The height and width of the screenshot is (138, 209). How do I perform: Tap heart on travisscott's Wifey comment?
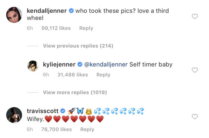pyautogui.click(x=195, y=117)
